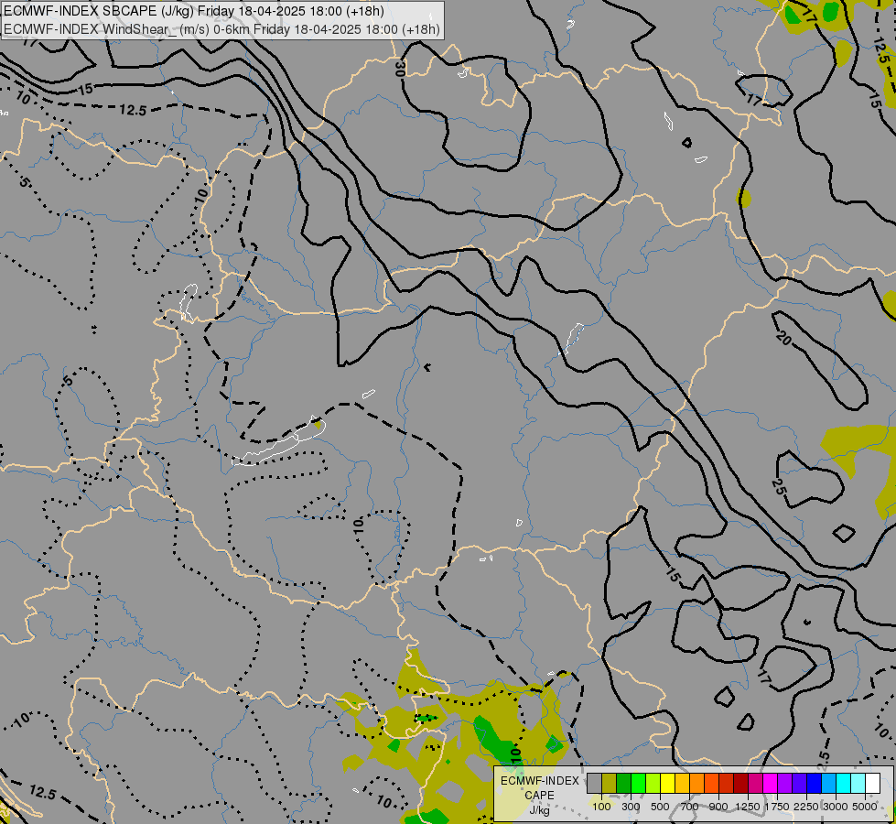Screen dimensions: 896x824
Task: Pick the cyan swatch right of 3000
Action: [x=844, y=784]
